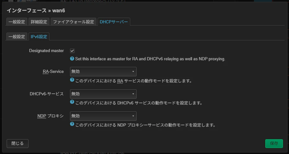The image size is (289, 154).
Task: Click the 閉じる button
Action: coord(17,143)
